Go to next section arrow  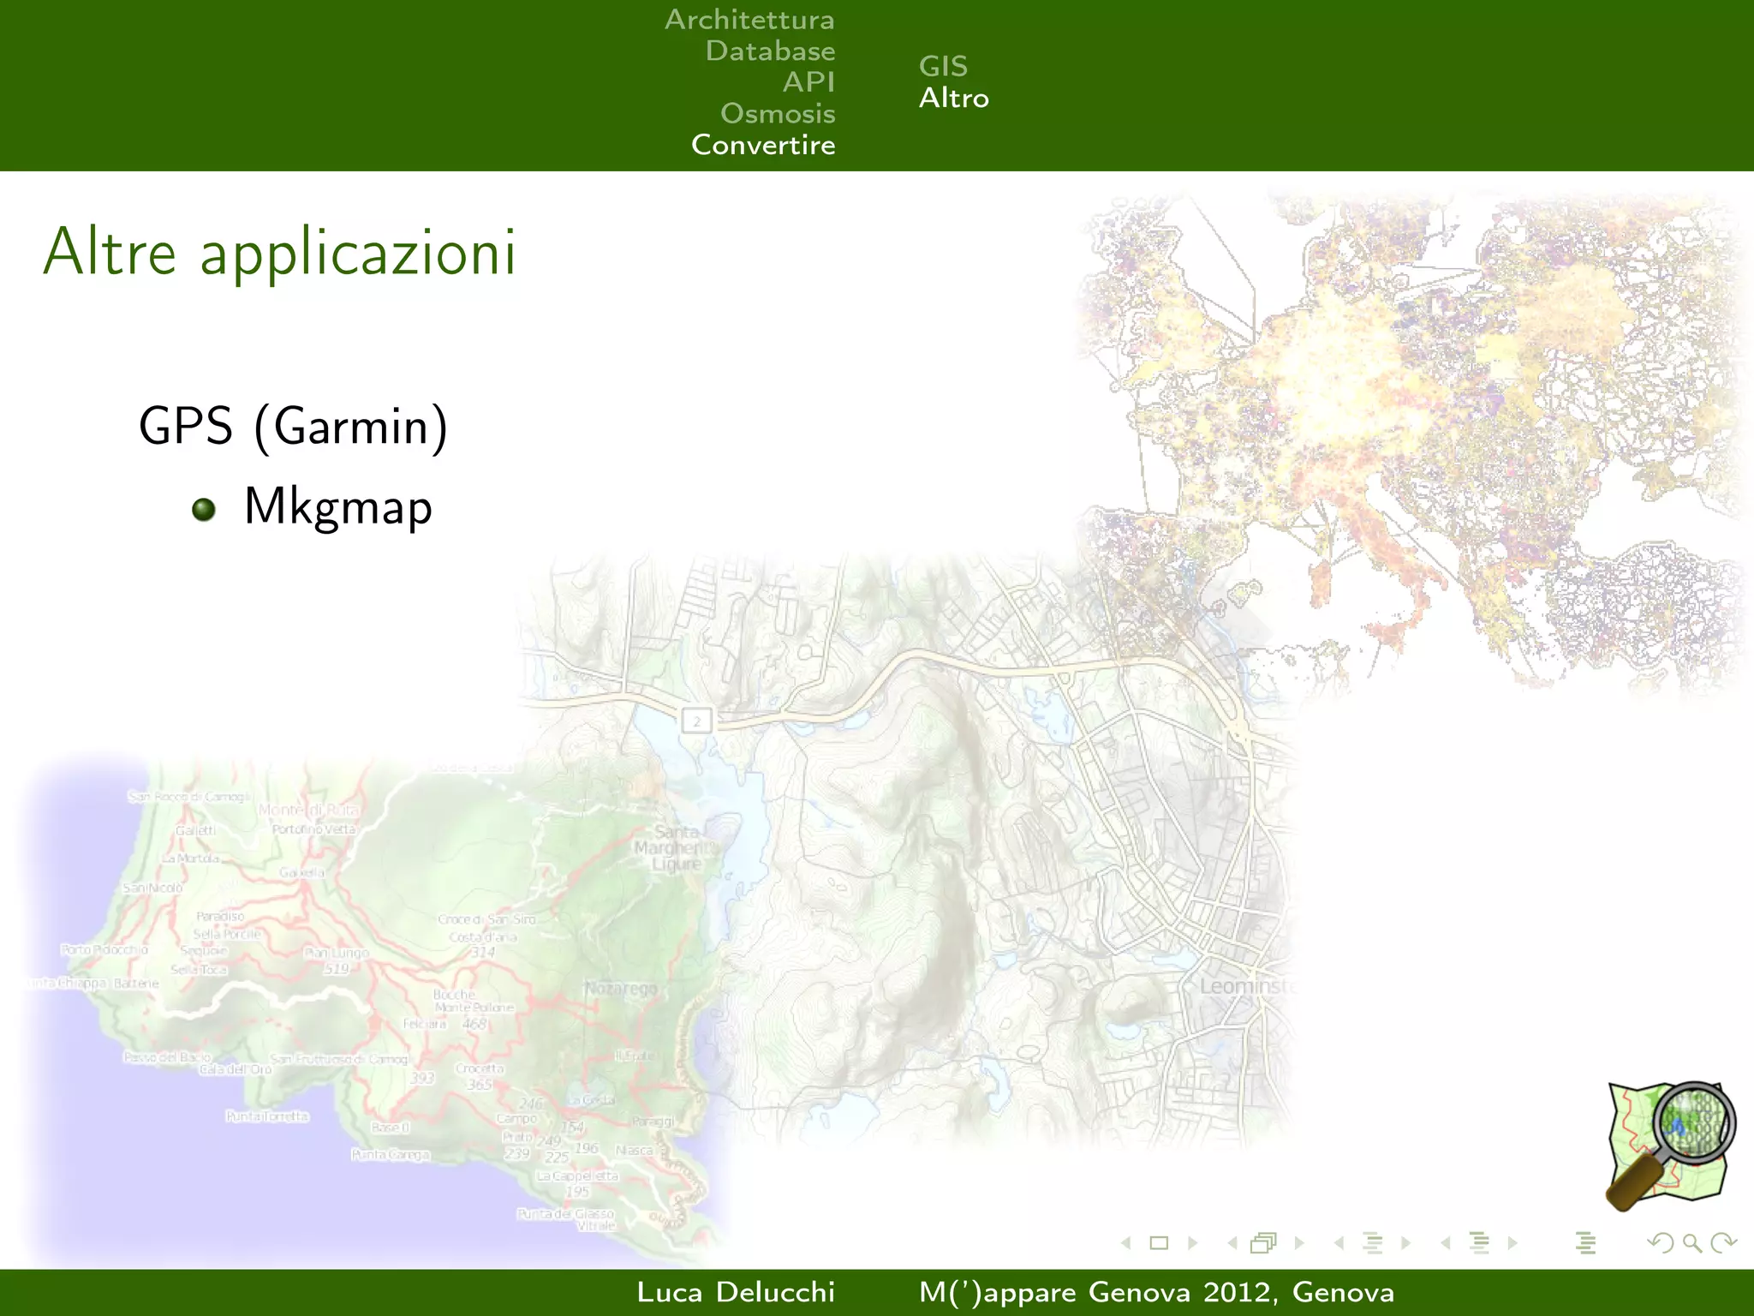1512,1243
